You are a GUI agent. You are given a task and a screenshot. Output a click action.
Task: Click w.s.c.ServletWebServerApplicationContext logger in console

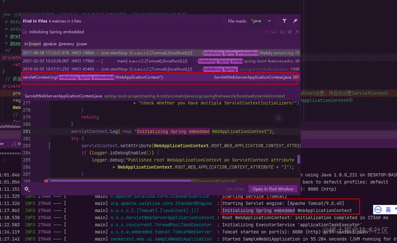(162, 217)
